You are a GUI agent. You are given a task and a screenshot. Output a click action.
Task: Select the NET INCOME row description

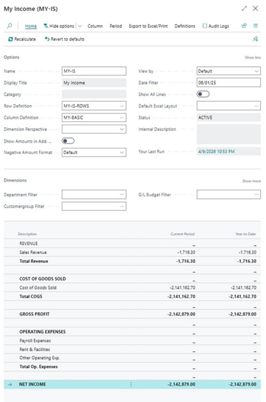point(33,384)
